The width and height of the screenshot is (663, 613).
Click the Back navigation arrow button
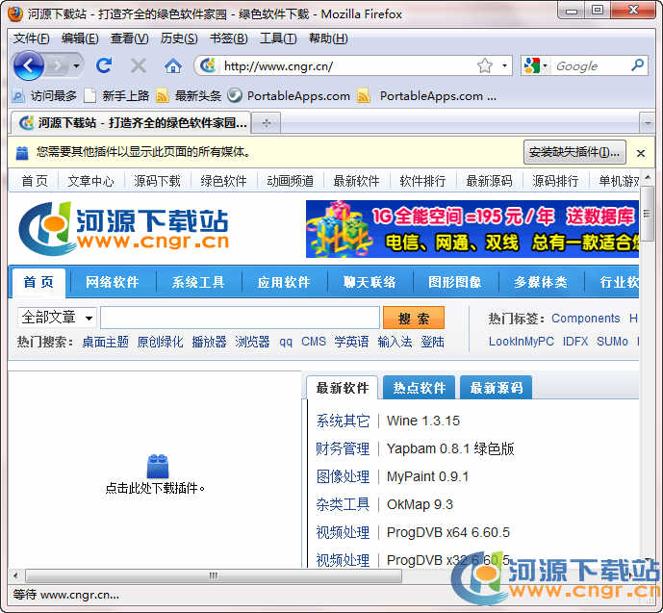pos(29,65)
